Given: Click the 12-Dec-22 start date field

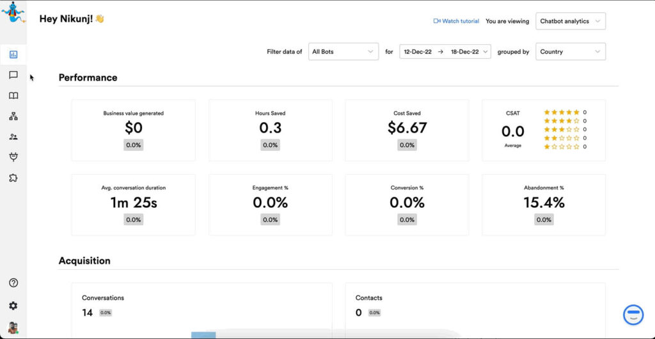Looking at the screenshot, I should pyautogui.click(x=417, y=52).
